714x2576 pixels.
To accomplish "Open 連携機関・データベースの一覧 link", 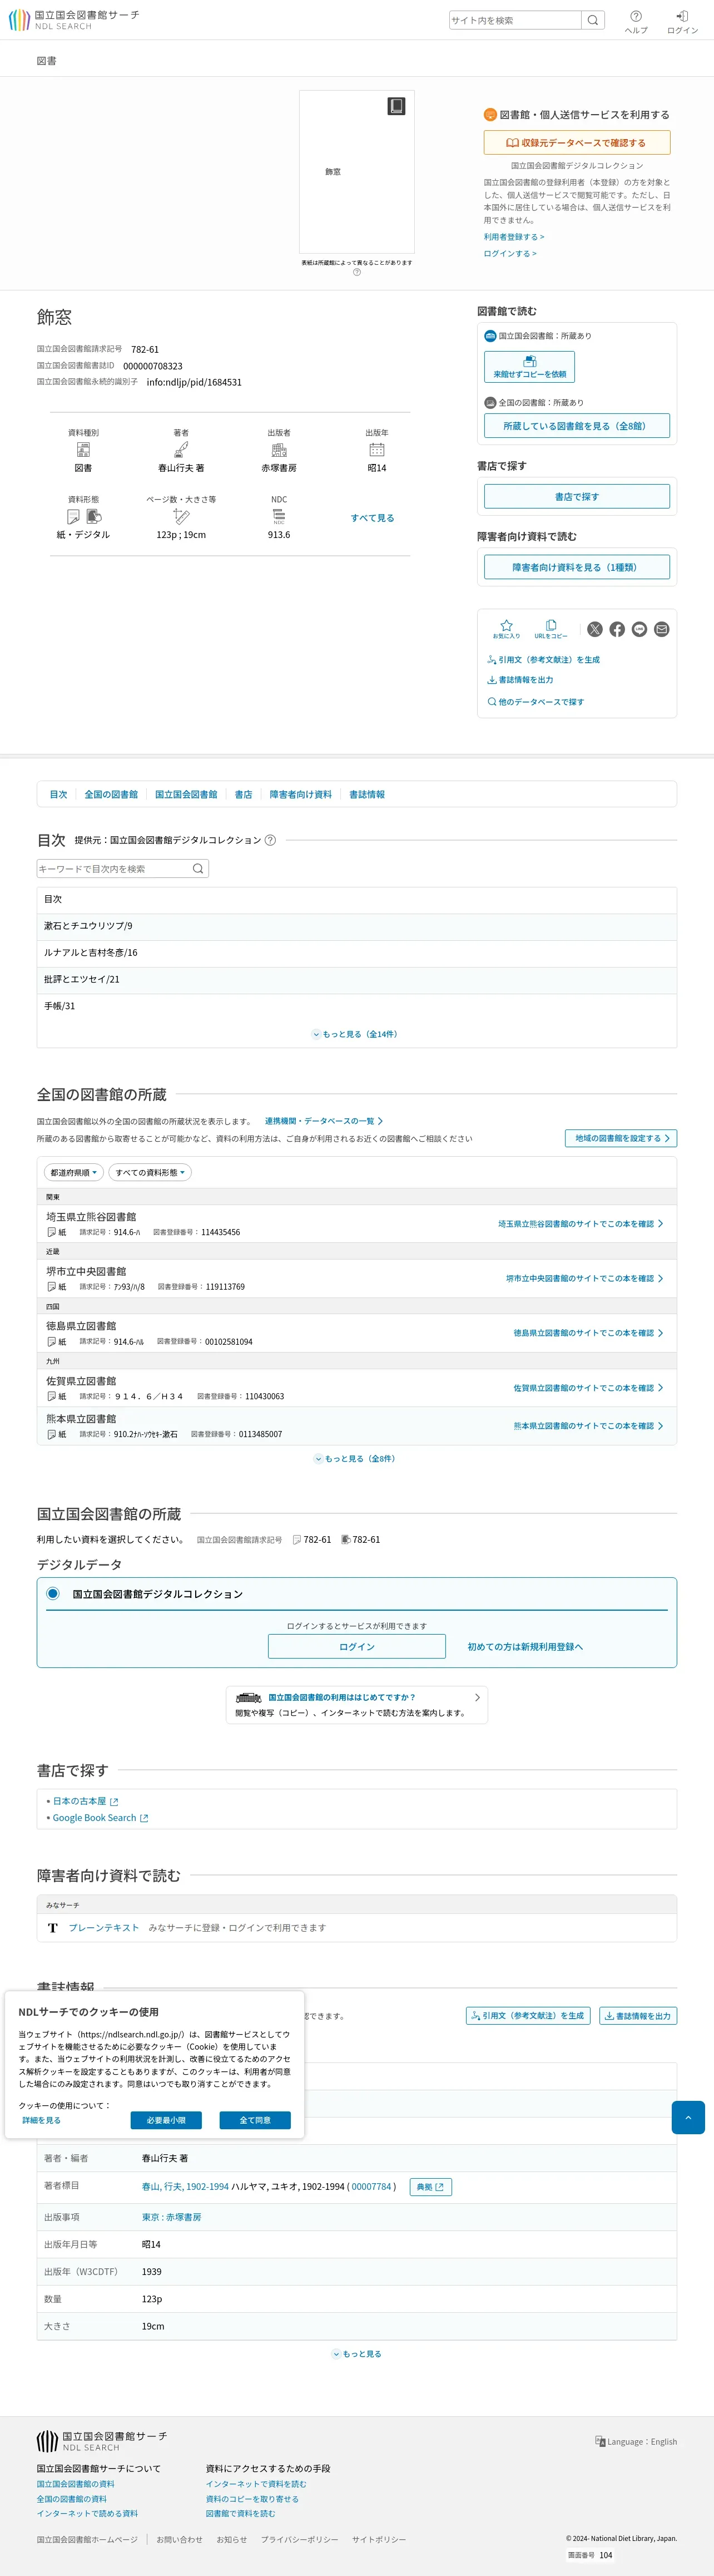I will pyautogui.click(x=324, y=1121).
